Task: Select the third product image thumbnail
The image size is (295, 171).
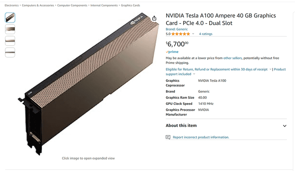Action: coord(10,40)
